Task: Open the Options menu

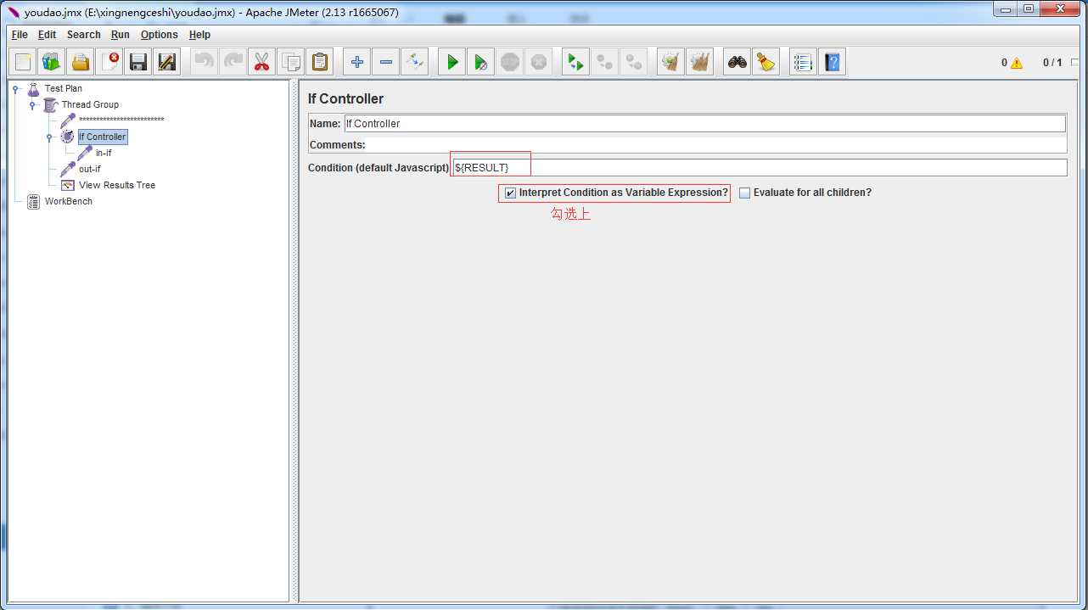Action: [160, 35]
